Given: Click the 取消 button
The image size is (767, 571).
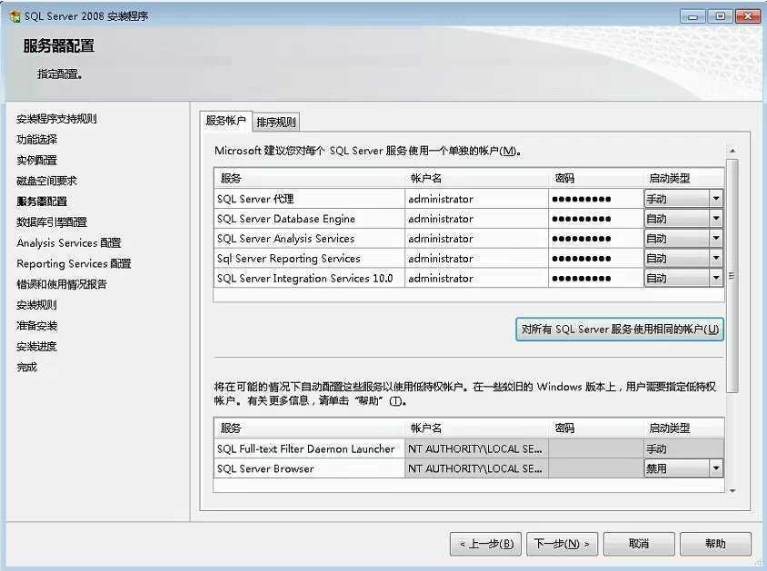Looking at the screenshot, I should [639, 544].
